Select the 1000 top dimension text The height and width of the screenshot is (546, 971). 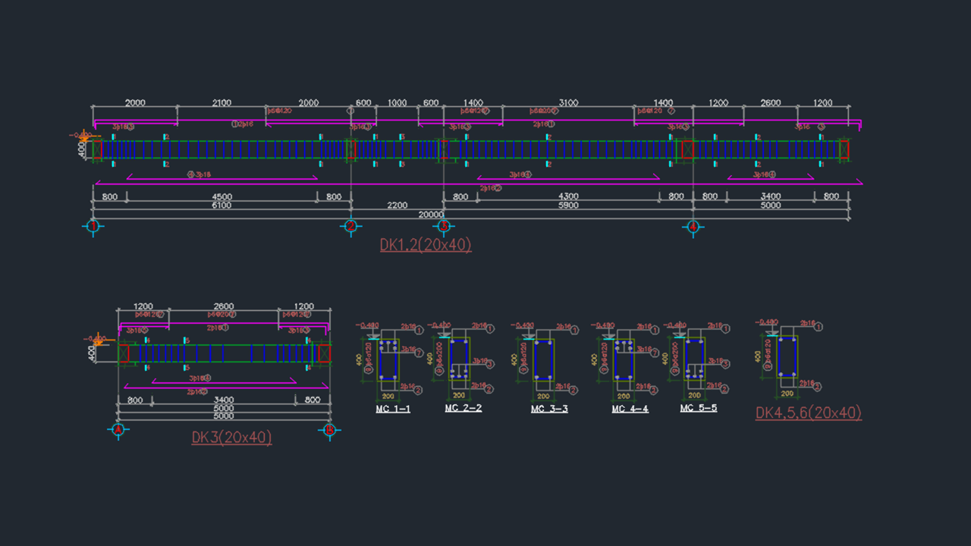pos(397,102)
